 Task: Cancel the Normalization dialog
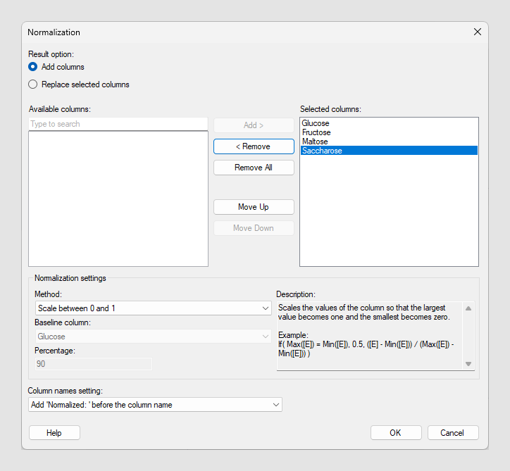453,433
